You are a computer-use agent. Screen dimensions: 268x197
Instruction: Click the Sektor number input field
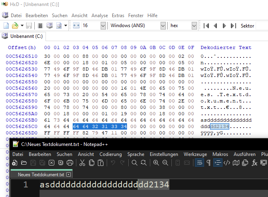pyautogui.click(x=262, y=26)
